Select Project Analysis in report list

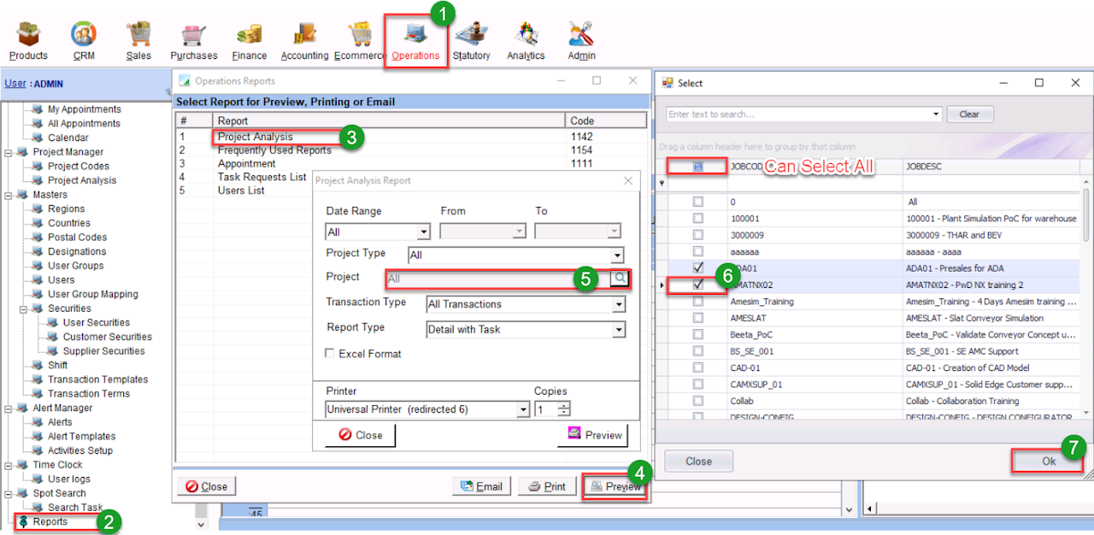pyautogui.click(x=255, y=137)
